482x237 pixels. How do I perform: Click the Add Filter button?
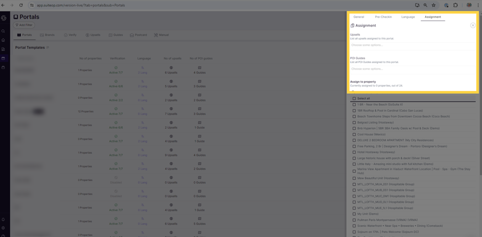point(24,25)
